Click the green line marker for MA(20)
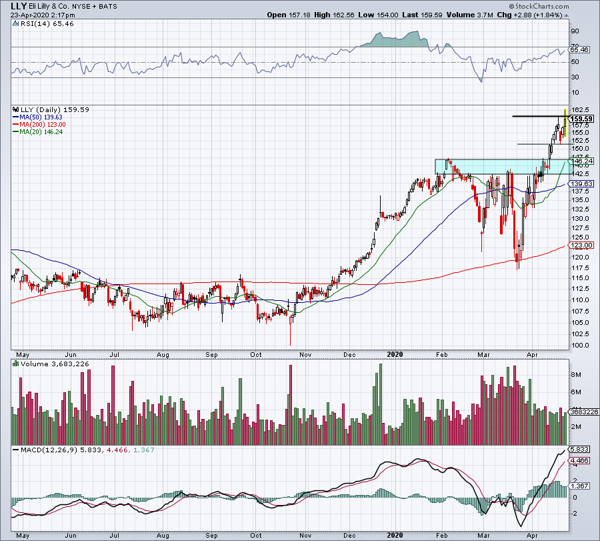 coord(16,131)
